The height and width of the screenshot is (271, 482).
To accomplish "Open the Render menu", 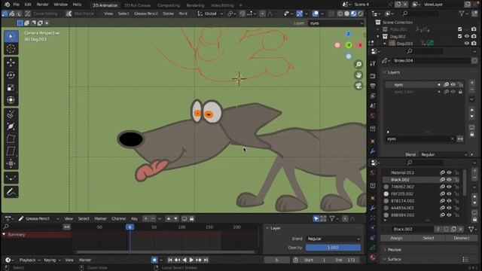I will [x=43, y=5].
